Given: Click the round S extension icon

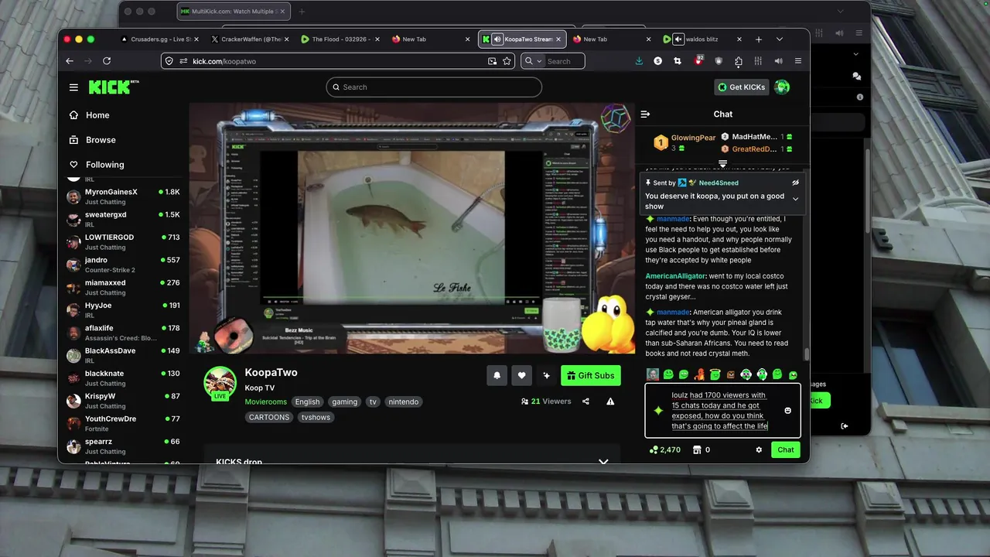Looking at the screenshot, I should tap(658, 61).
